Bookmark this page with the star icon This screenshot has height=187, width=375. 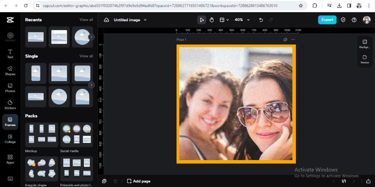click(x=301, y=6)
